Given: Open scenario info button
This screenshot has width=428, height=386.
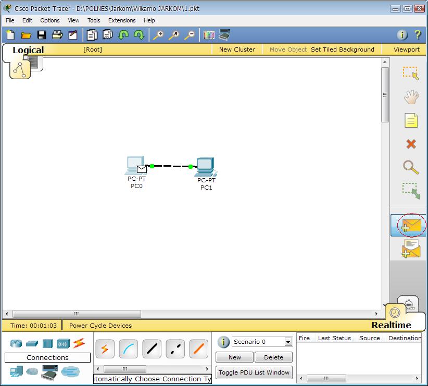Looking at the screenshot, I should [223, 342].
